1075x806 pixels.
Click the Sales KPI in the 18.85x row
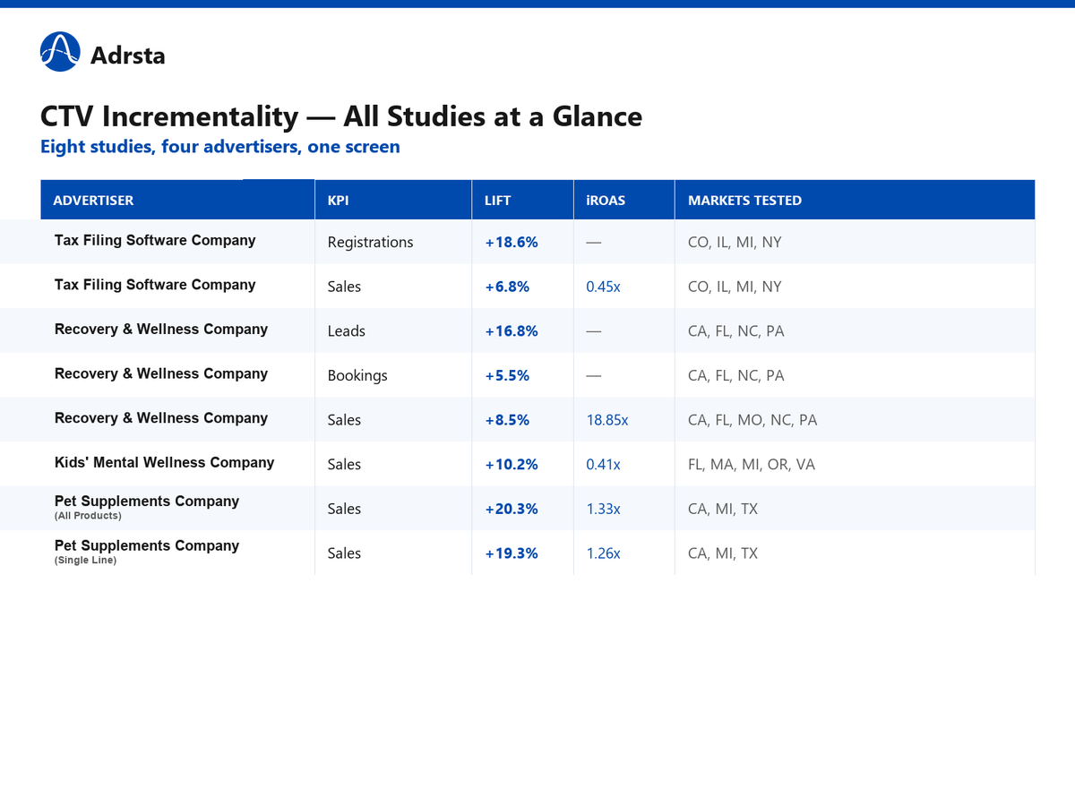coord(344,420)
